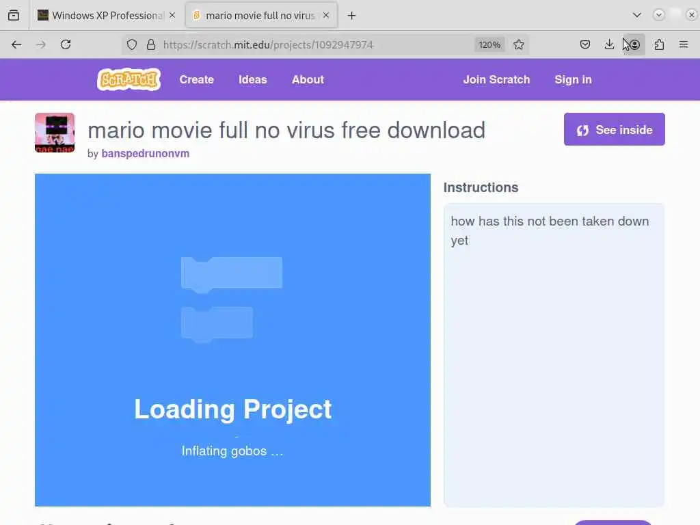
Task: Go back with the back arrow
Action: [16, 44]
